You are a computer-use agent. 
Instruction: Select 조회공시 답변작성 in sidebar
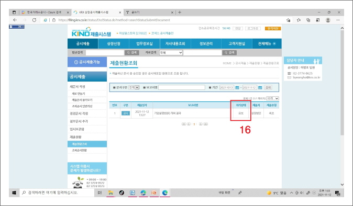tap(82, 106)
